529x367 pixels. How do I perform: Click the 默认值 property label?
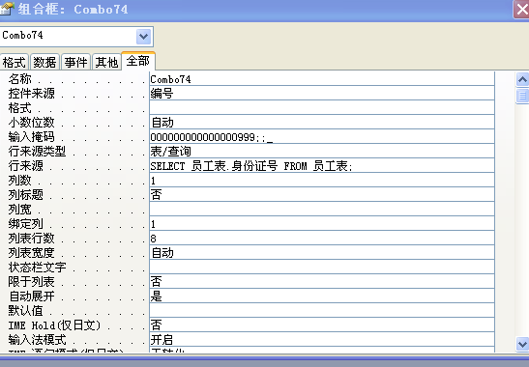click(26, 311)
